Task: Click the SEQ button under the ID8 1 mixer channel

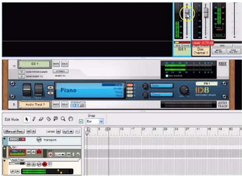Action: click(x=178, y=46)
